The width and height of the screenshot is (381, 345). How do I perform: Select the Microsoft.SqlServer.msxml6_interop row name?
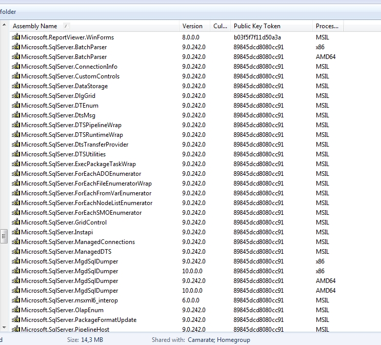point(67,300)
